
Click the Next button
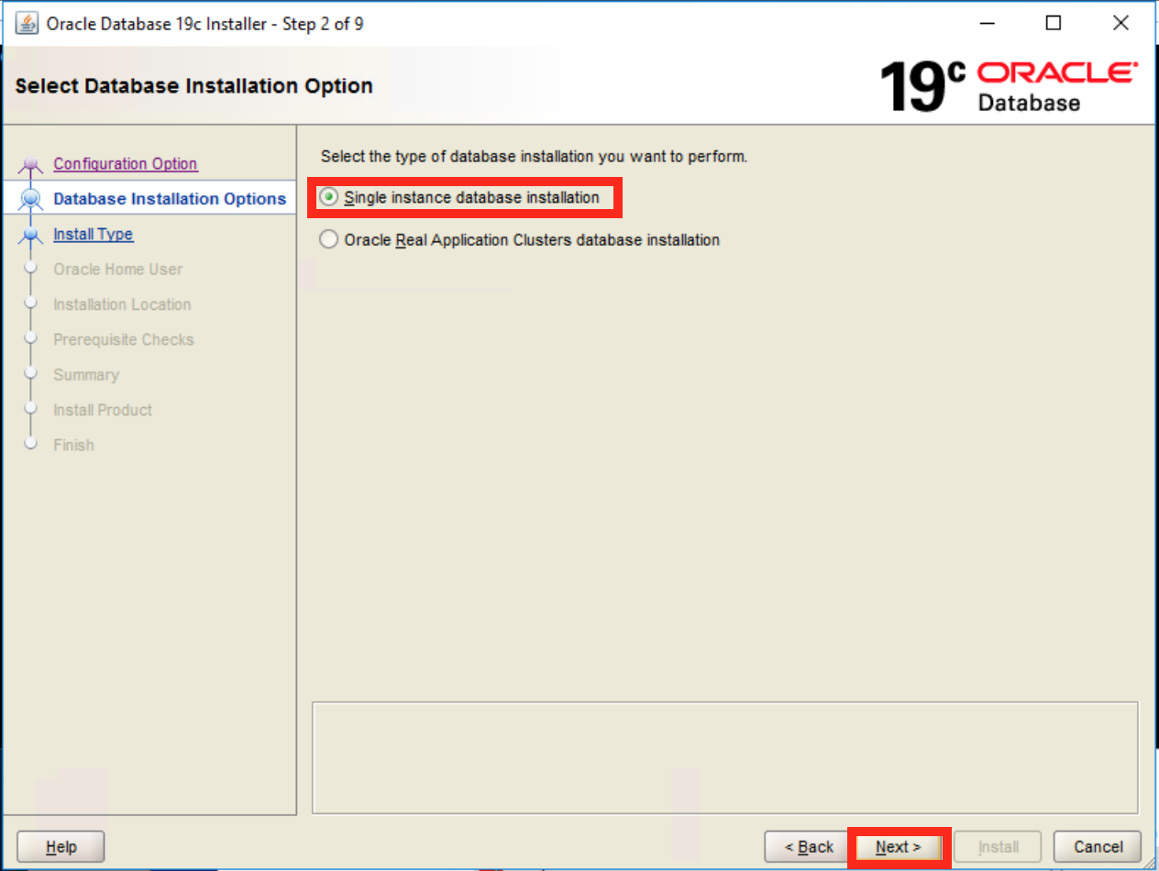tap(898, 847)
